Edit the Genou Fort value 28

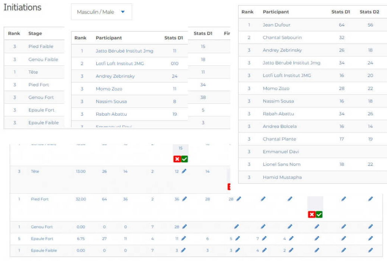[184, 227]
